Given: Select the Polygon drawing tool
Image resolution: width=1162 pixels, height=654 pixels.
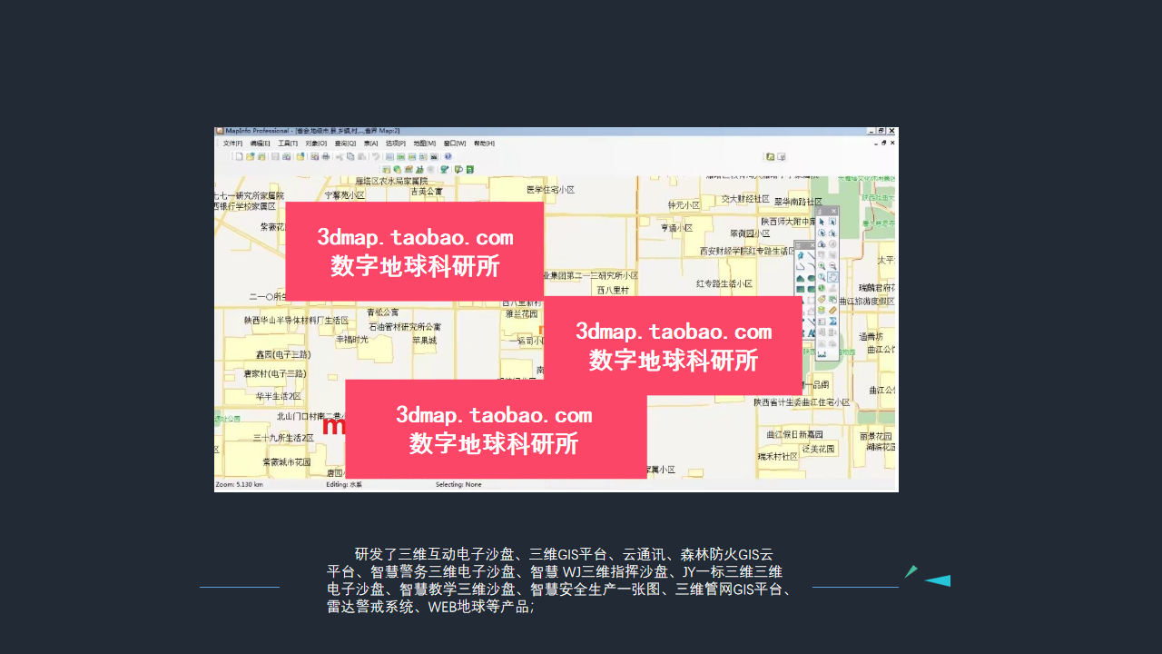Looking at the screenshot, I should coord(801,278).
